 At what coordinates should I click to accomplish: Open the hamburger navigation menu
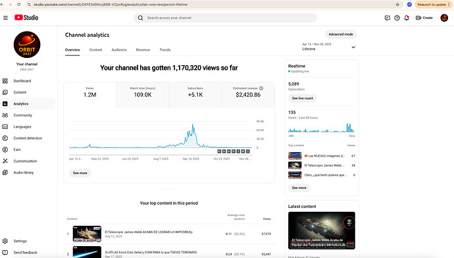(x=5, y=18)
